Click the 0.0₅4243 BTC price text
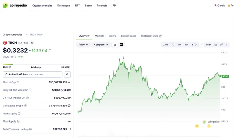234x138 pixels. click(x=9, y=57)
